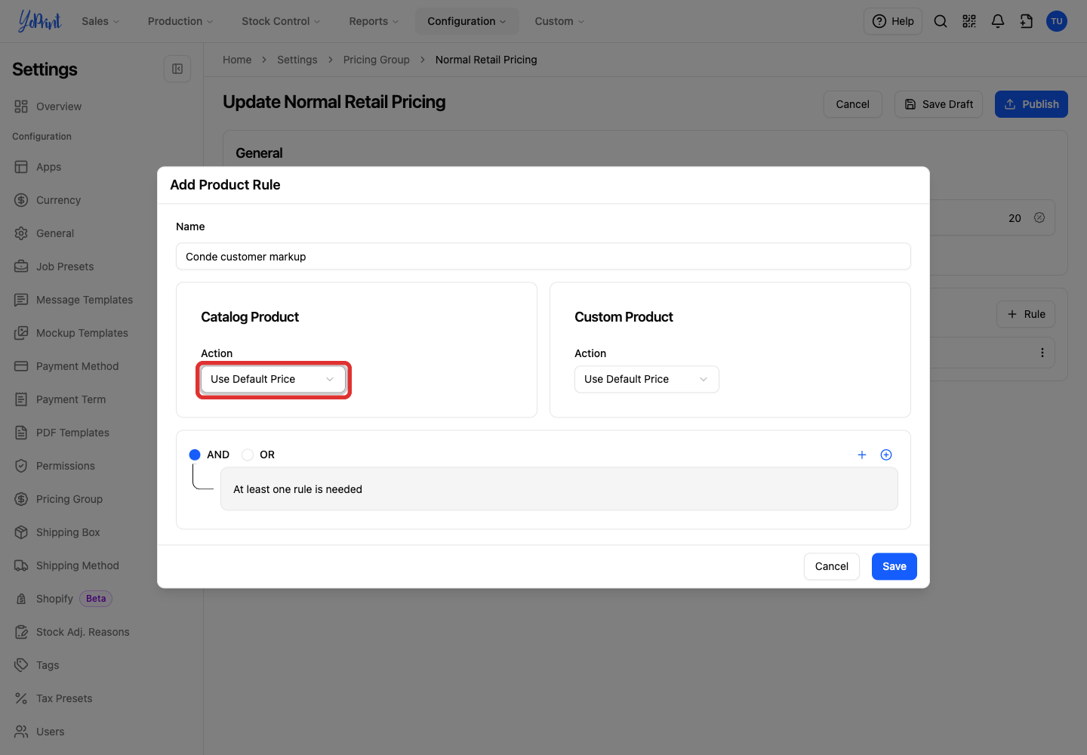Cancel the pricing update page
Image resolution: width=1087 pixels, height=755 pixels.
coord(853,104)
